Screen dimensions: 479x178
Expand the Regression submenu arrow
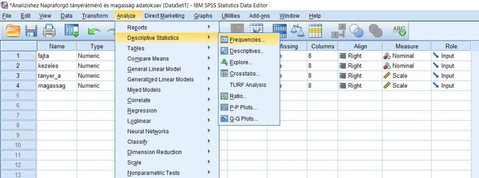[x=209, y=110]
